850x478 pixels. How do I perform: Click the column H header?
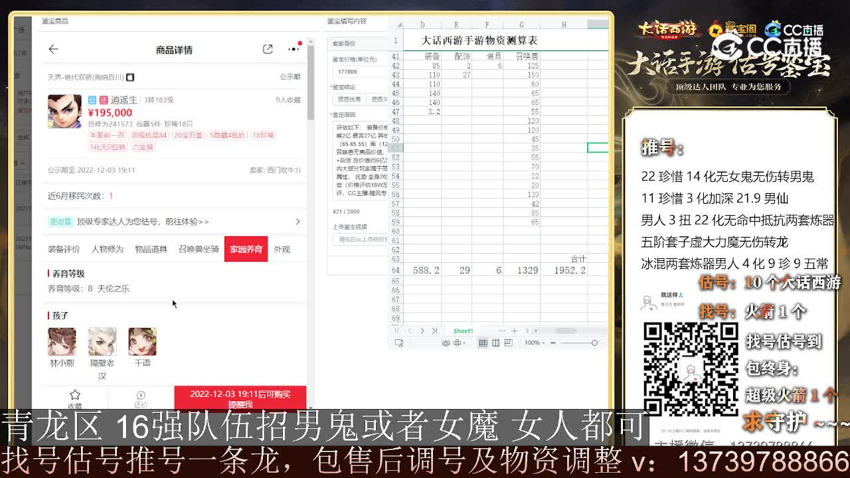point(564,25)
